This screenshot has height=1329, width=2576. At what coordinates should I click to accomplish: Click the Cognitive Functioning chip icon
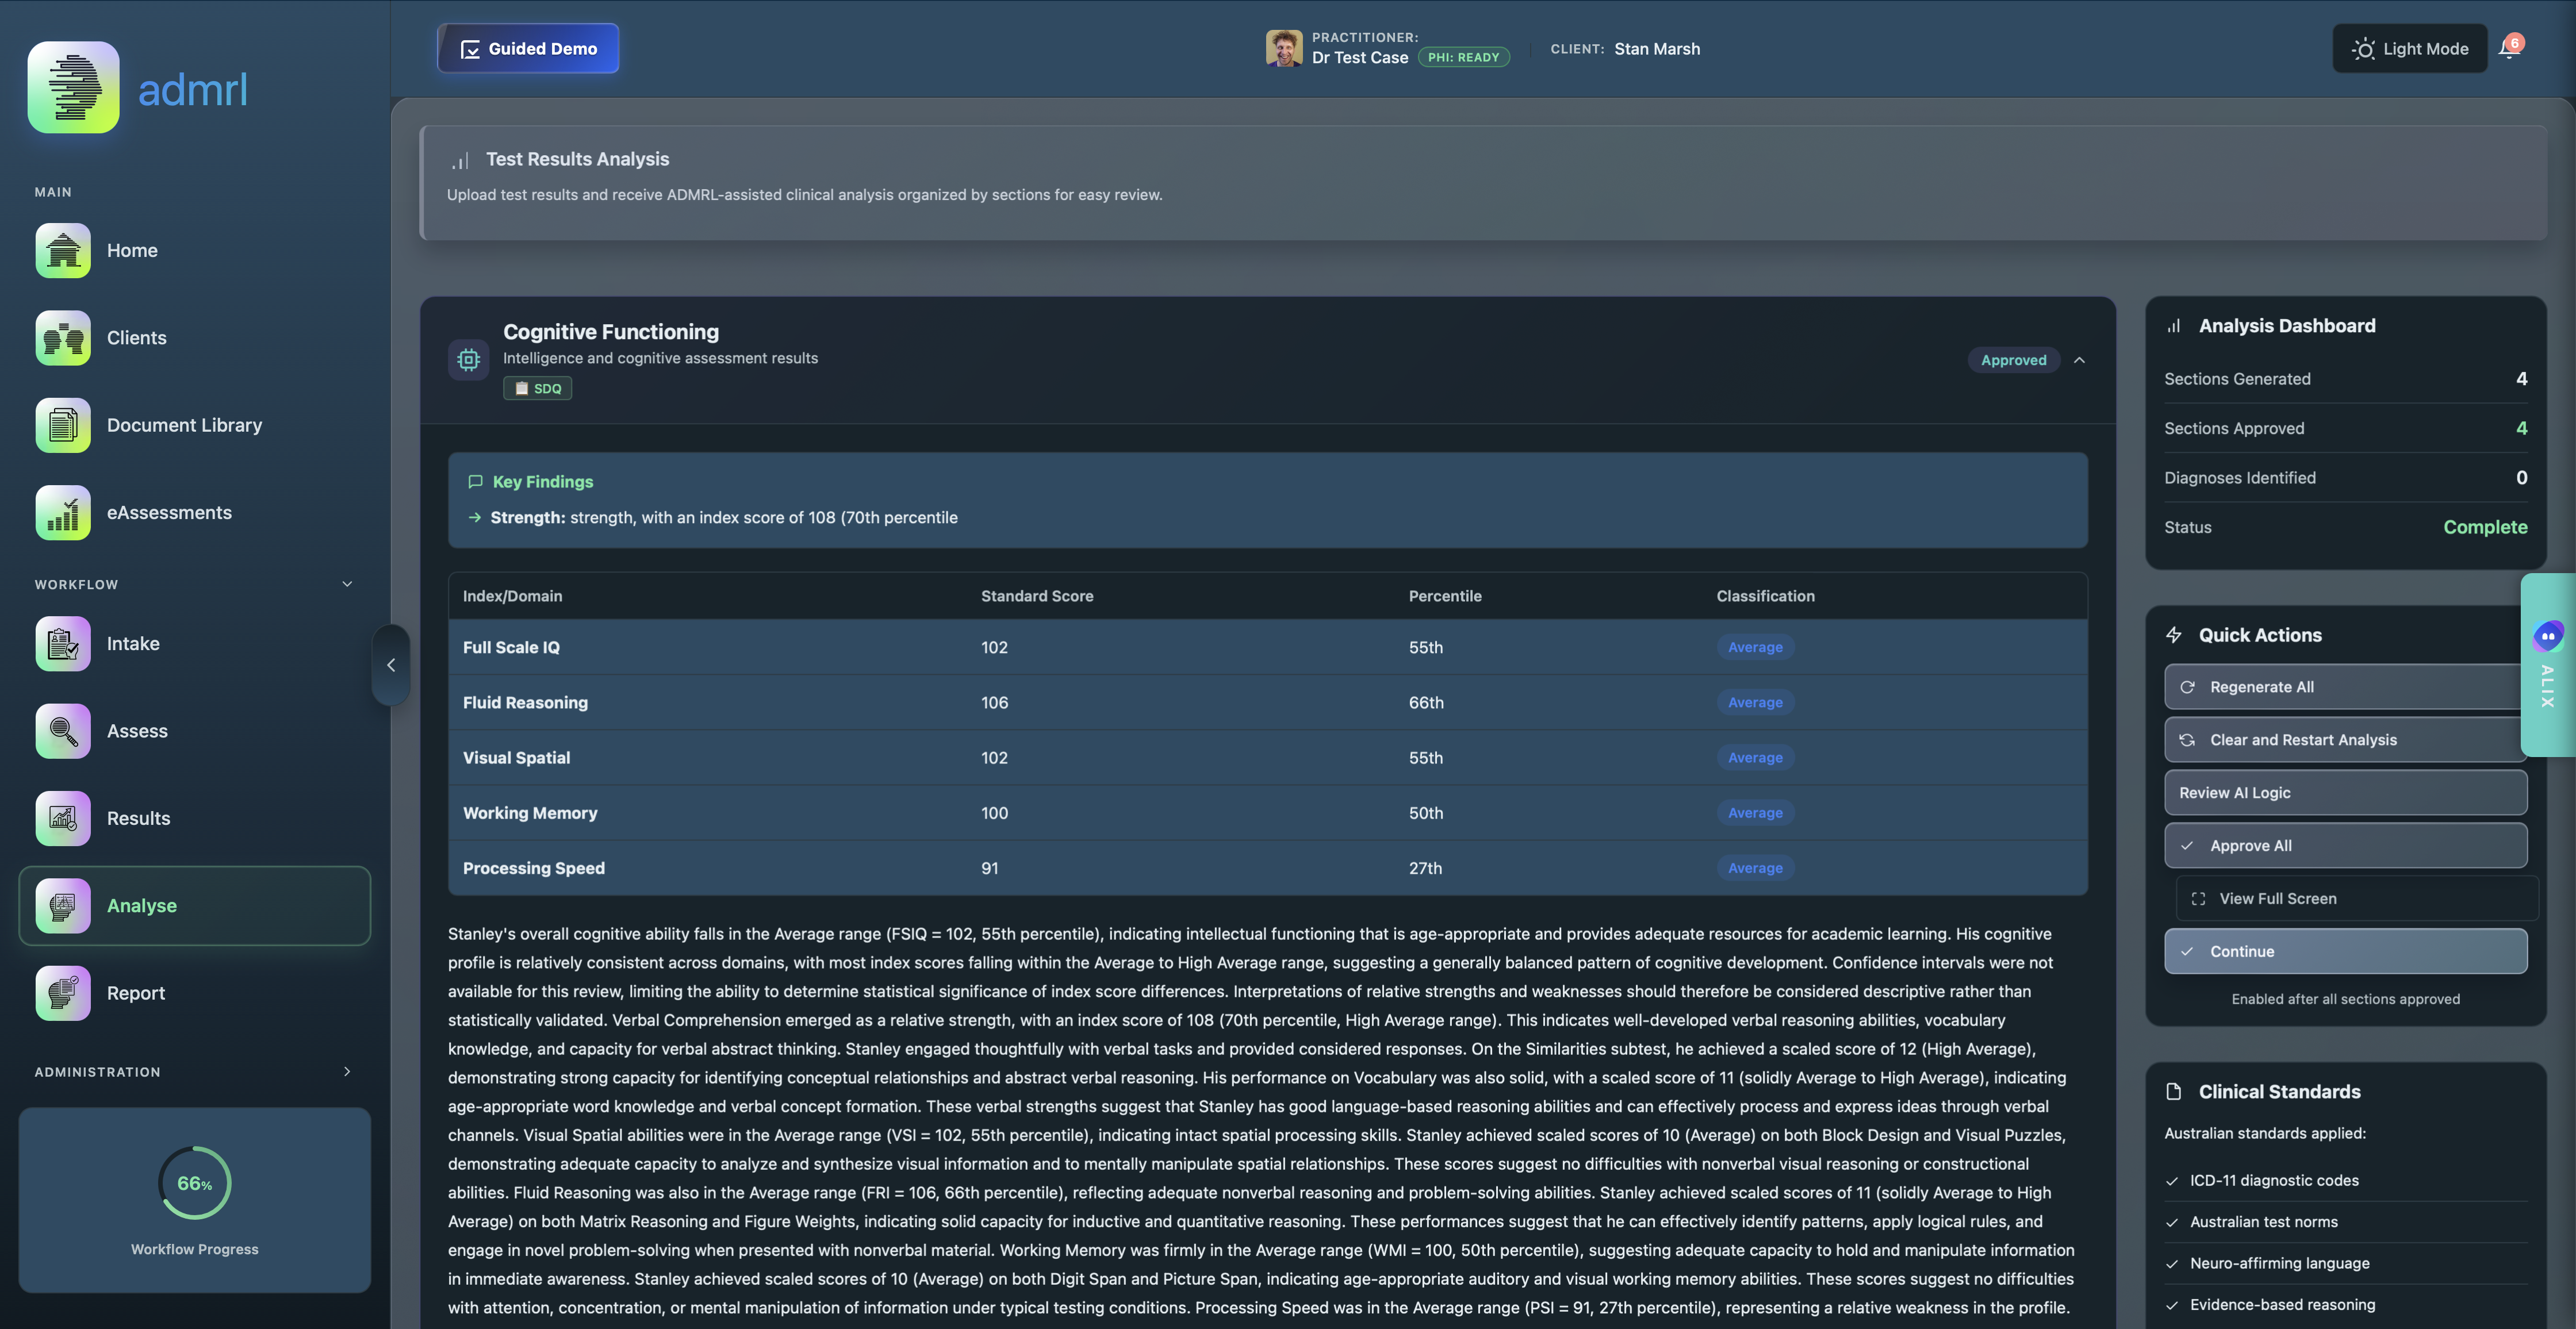click(x=468, y=359)
